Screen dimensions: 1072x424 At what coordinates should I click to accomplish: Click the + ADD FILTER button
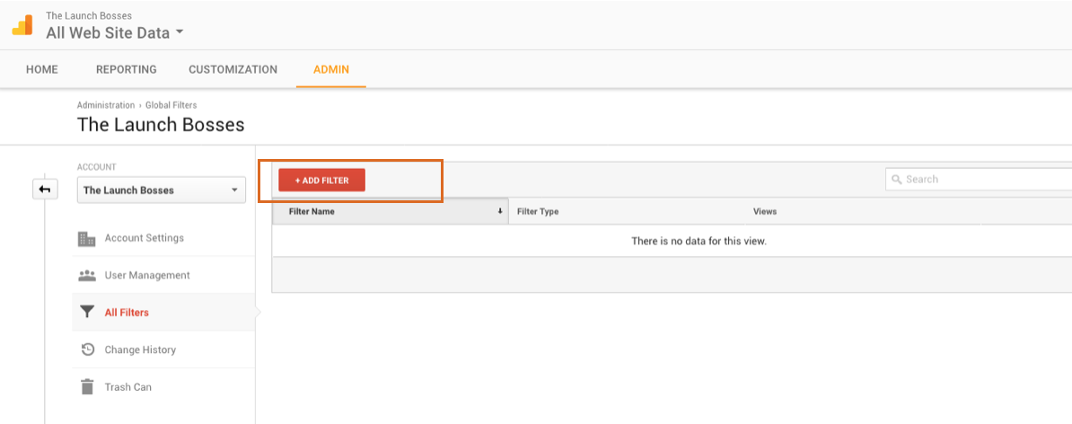[x=322, y=180]
